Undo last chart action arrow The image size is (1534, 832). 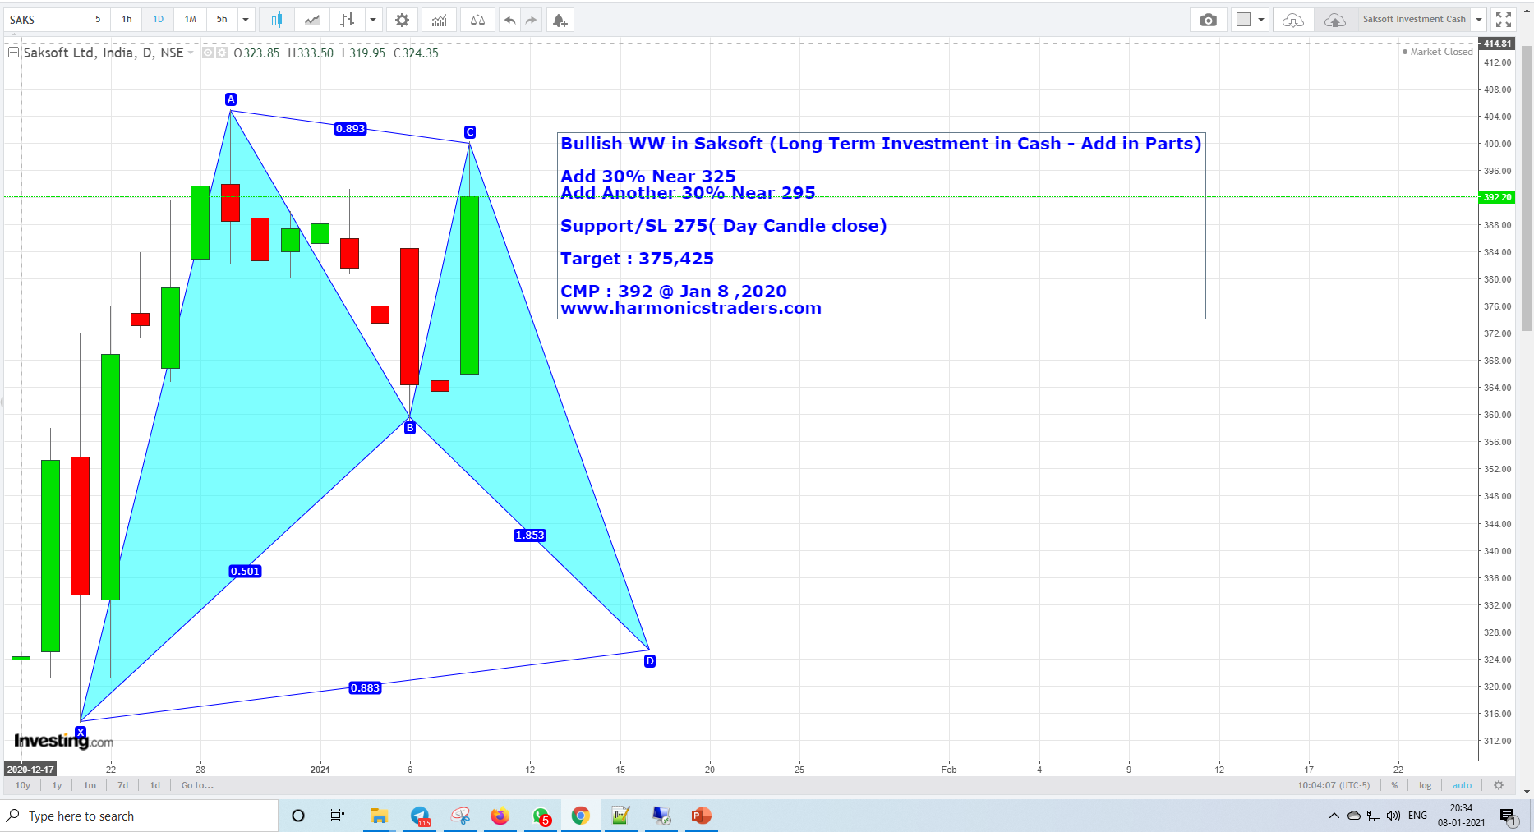point(510,20)
